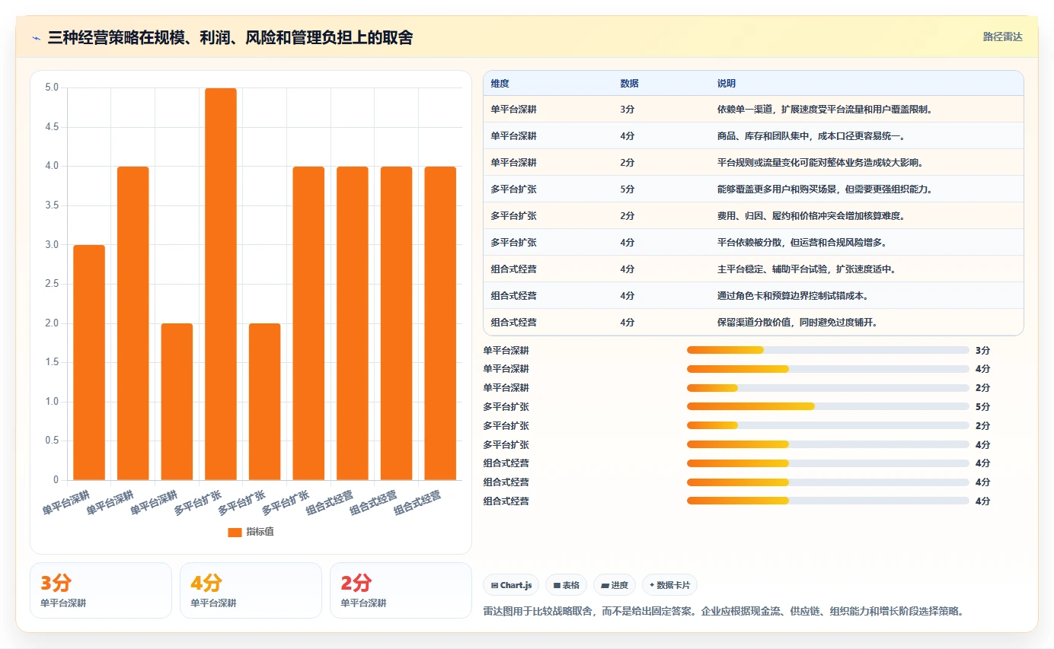The width and height of the screenshot is (1054, 649).
Task: Click the 指标值 legend label
Action: pos(260,532)
